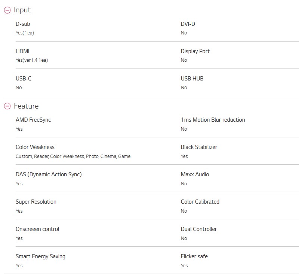Click the Feature section heading

(26, 106)
